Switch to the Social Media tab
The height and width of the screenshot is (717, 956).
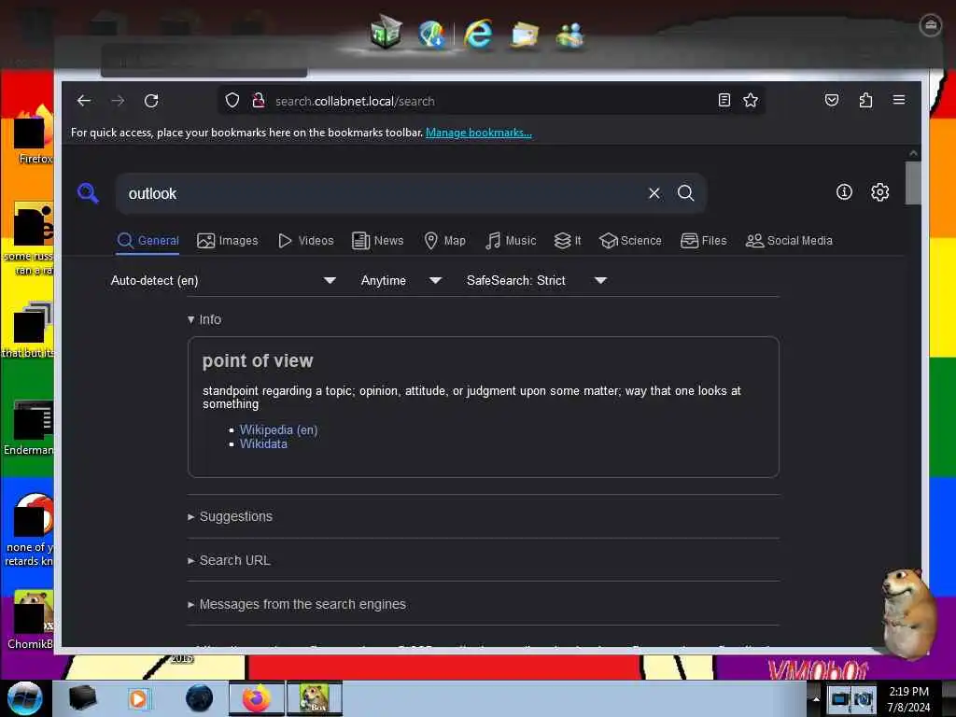[789, 241]
